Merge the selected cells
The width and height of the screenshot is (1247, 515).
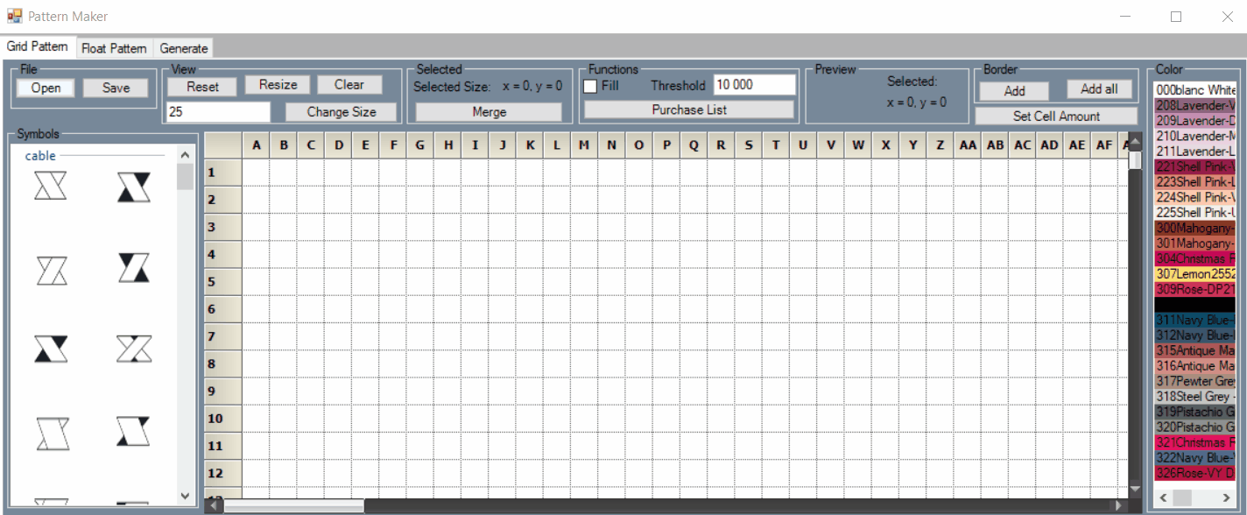[489, 112]
